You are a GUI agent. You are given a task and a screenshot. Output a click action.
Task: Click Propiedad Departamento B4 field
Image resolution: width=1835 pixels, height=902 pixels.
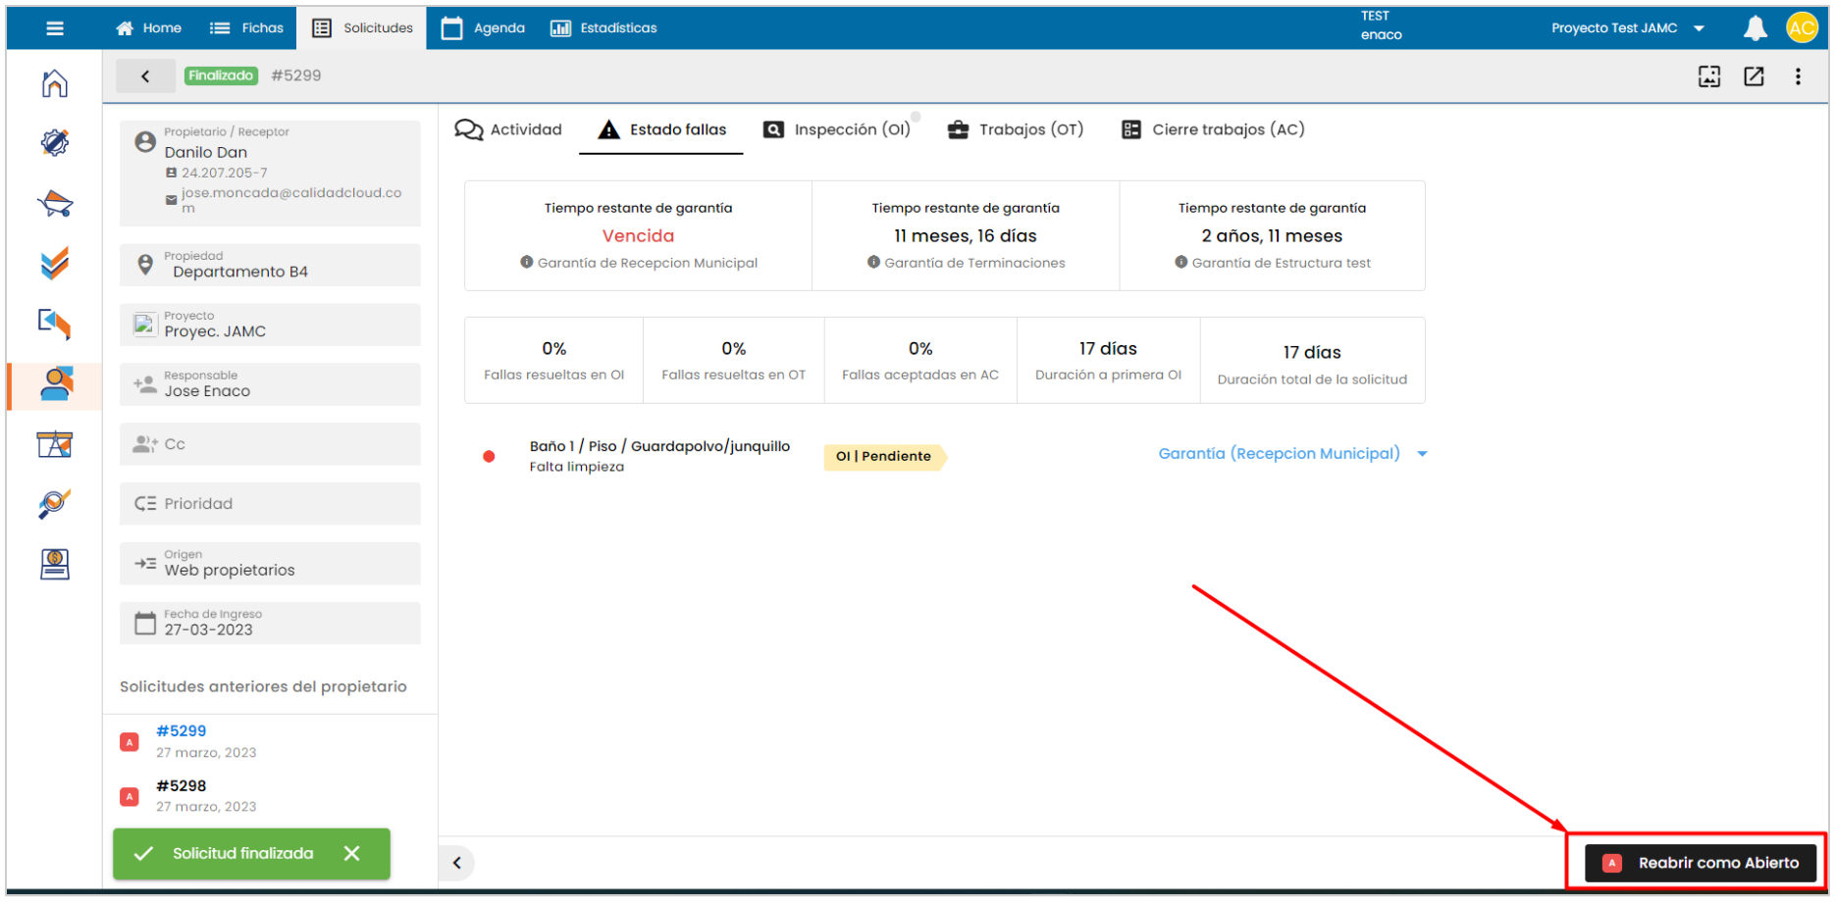270,265
